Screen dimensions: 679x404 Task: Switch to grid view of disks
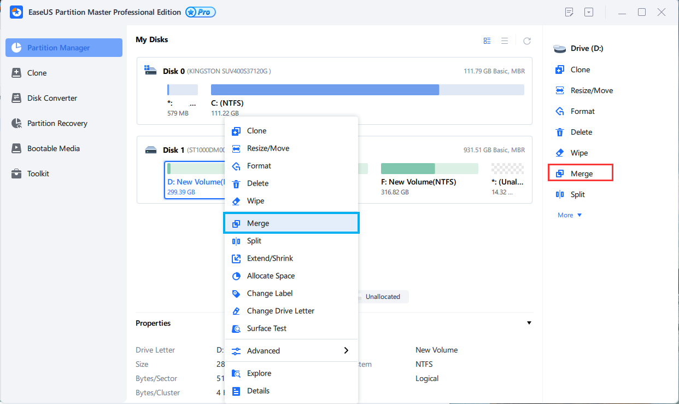click(x=487, y=41)
